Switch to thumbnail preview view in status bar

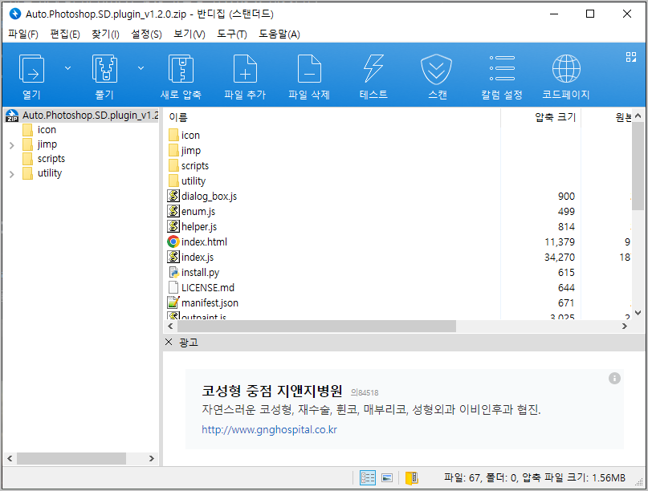[387, 477]
